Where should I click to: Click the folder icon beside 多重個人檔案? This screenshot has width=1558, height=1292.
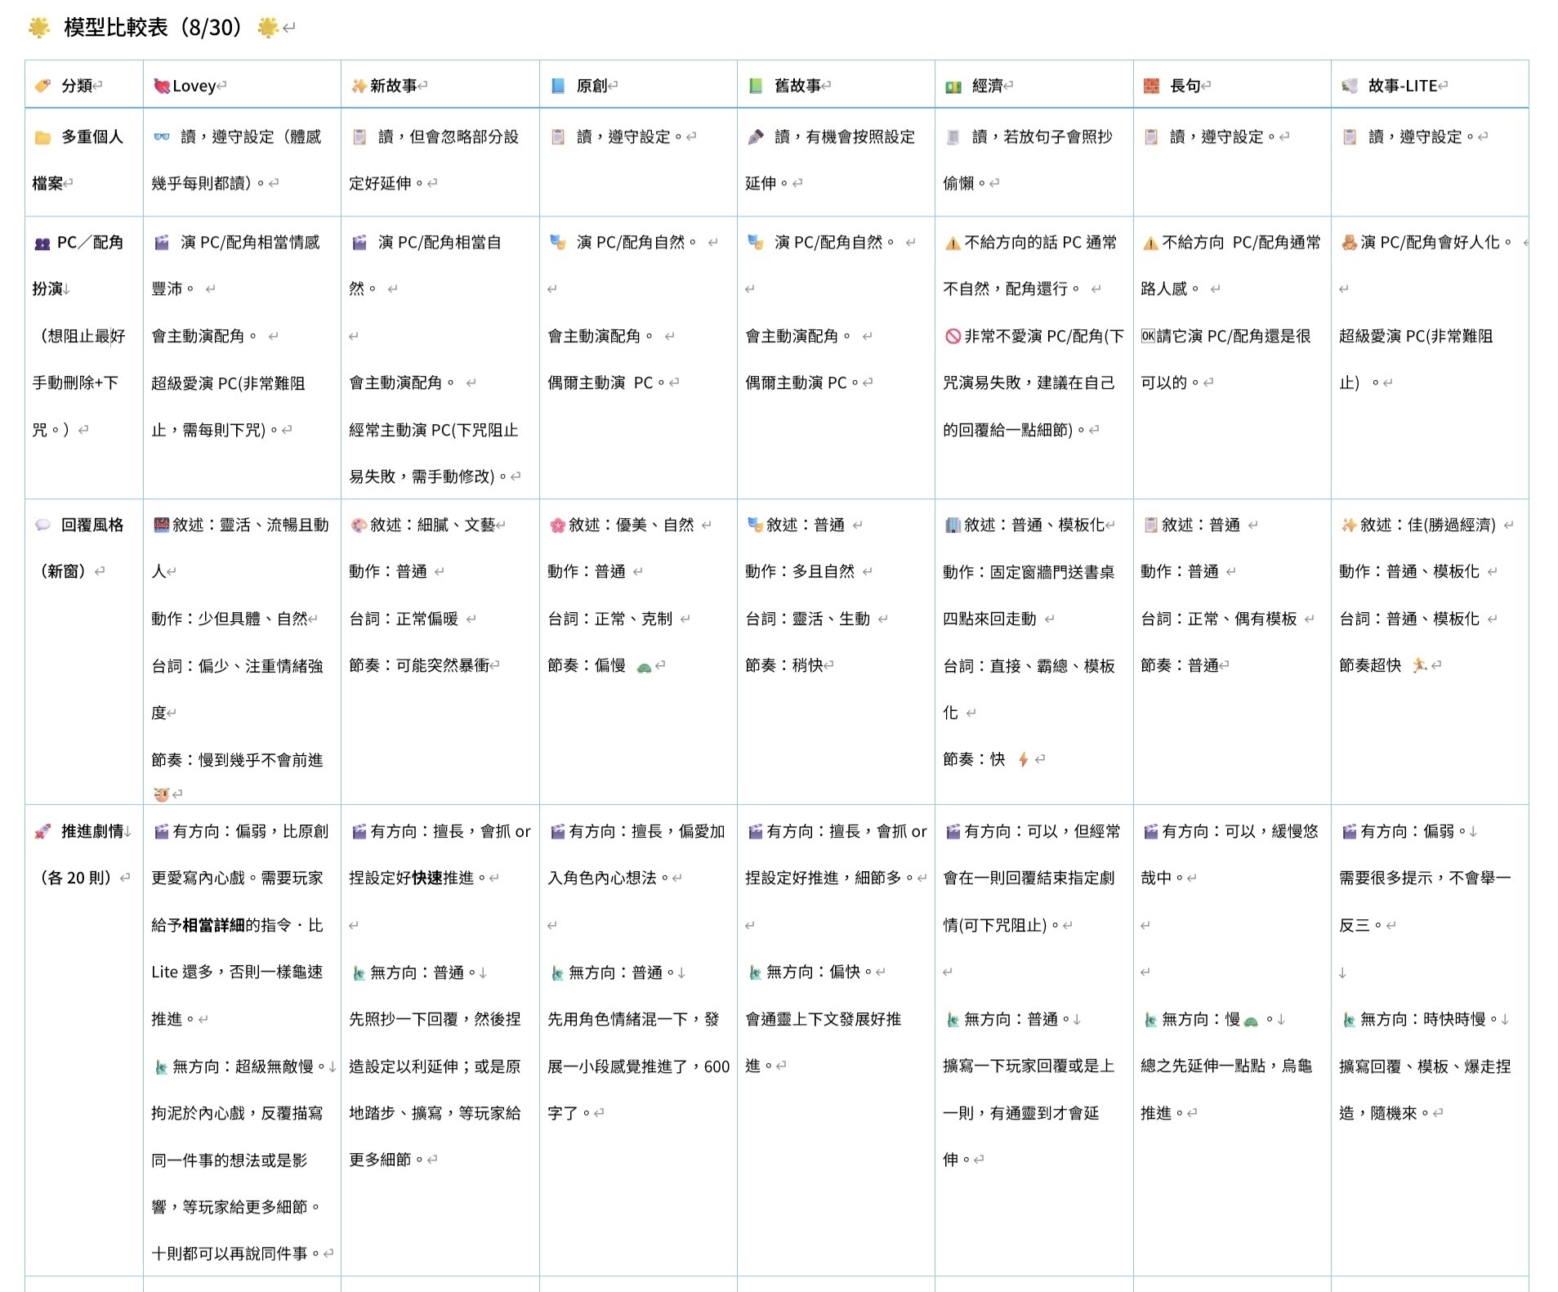pos(42,137)
